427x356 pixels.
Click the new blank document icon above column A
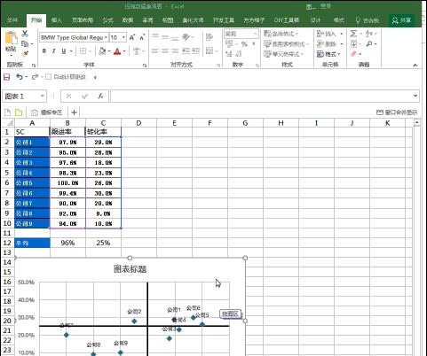click(8, 112)
